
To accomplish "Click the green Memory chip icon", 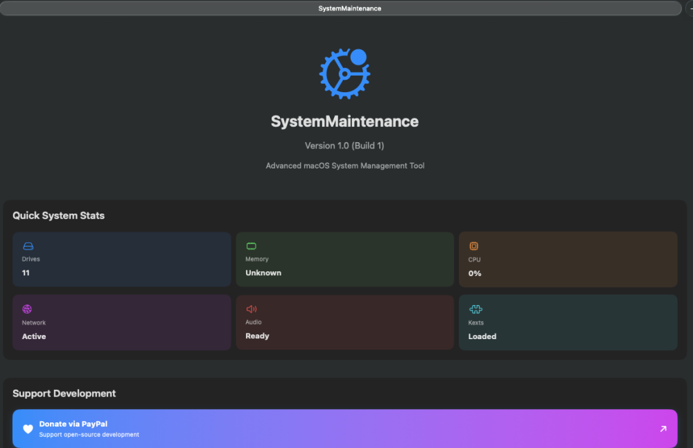I will [x=252, y=246].
